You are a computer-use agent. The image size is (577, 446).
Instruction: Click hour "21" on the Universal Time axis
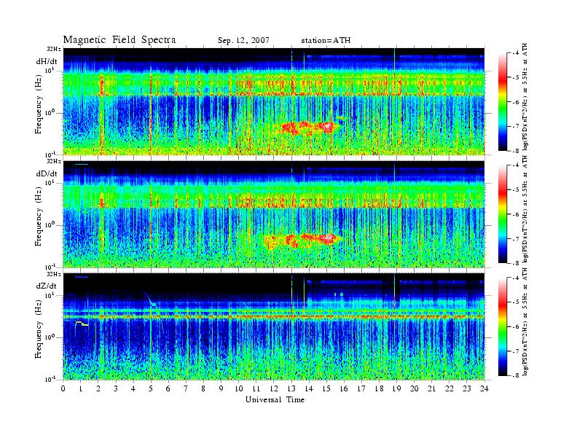(x=431, y=389)
